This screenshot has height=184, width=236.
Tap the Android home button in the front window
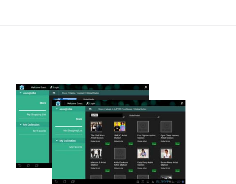click(64, 182)
